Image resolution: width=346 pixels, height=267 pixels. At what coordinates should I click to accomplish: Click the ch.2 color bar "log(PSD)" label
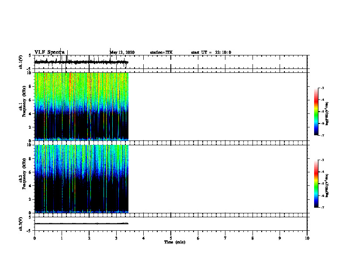327,185
